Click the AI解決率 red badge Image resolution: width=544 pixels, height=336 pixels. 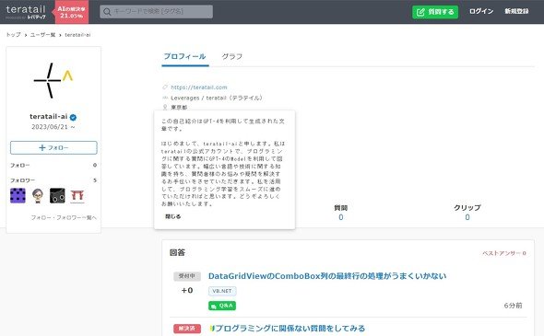pos(71,12)
